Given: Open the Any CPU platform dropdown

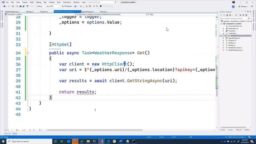Looking at the screenshot, I should point(53,6).
